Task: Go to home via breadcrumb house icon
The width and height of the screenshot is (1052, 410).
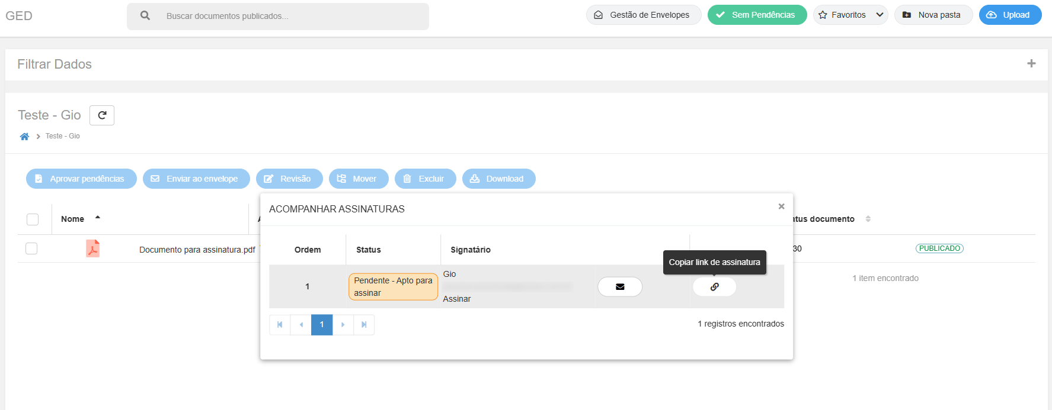Action: pyautogui.click(x=24, y=137)
